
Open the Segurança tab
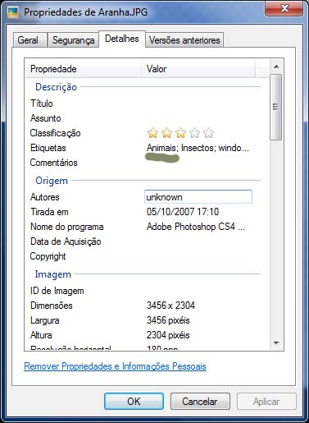[x=73, y=40]
